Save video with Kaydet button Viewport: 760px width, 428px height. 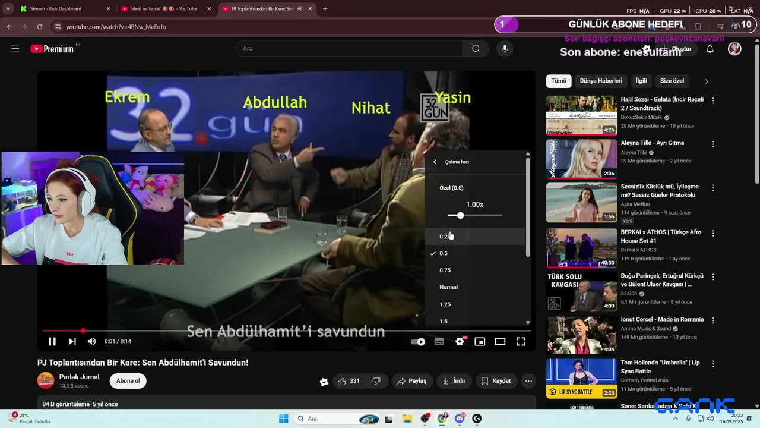point(496,381)
